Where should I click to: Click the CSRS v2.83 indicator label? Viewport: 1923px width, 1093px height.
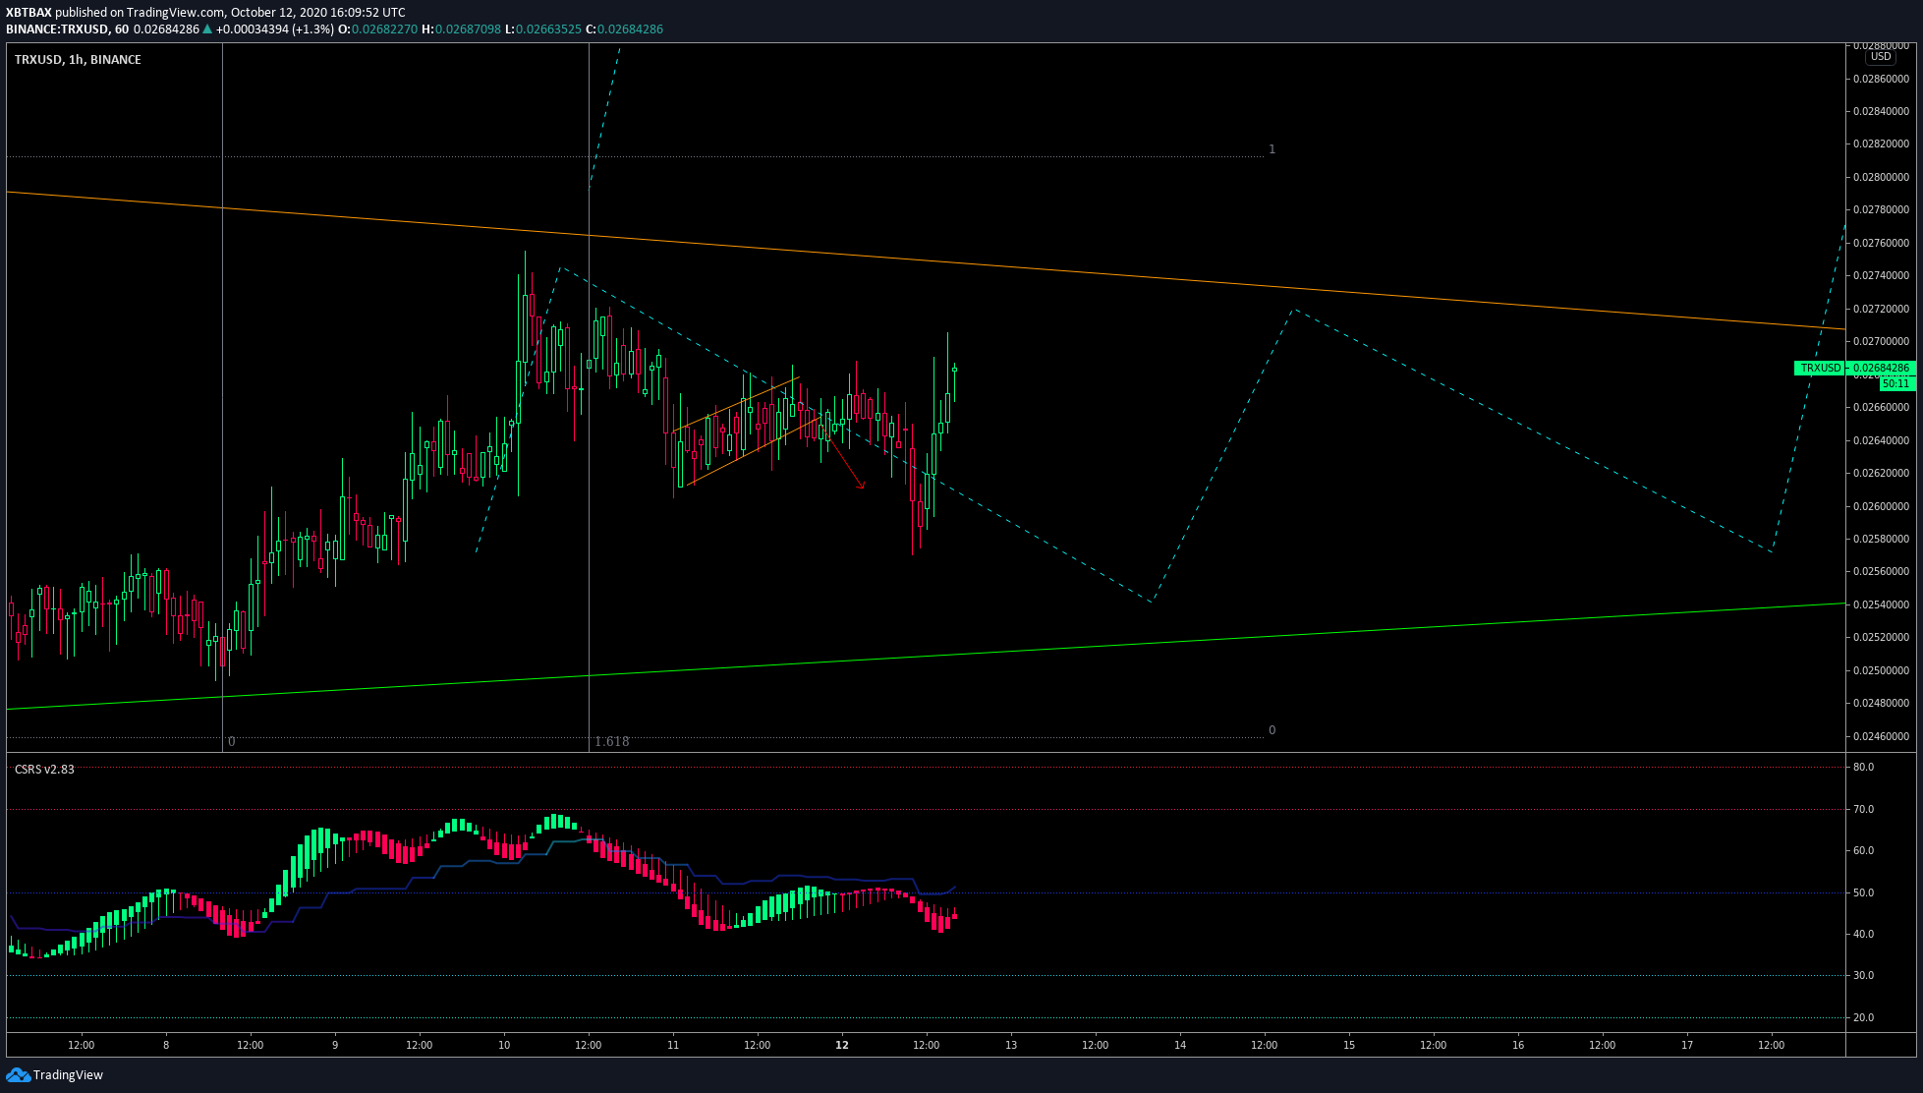point(44,769)
